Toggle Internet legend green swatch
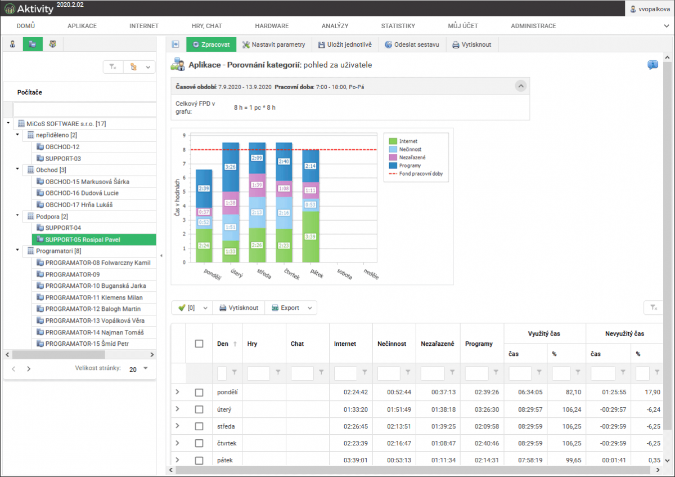The image size is (675, 477). (x=393, y=141)
